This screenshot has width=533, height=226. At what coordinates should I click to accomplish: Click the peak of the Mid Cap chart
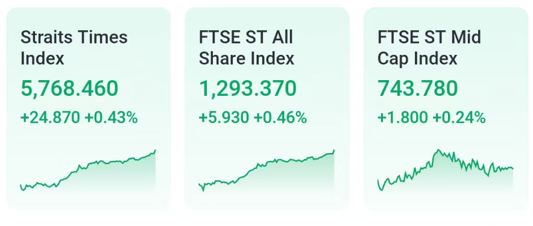click(x=438, y=150)
